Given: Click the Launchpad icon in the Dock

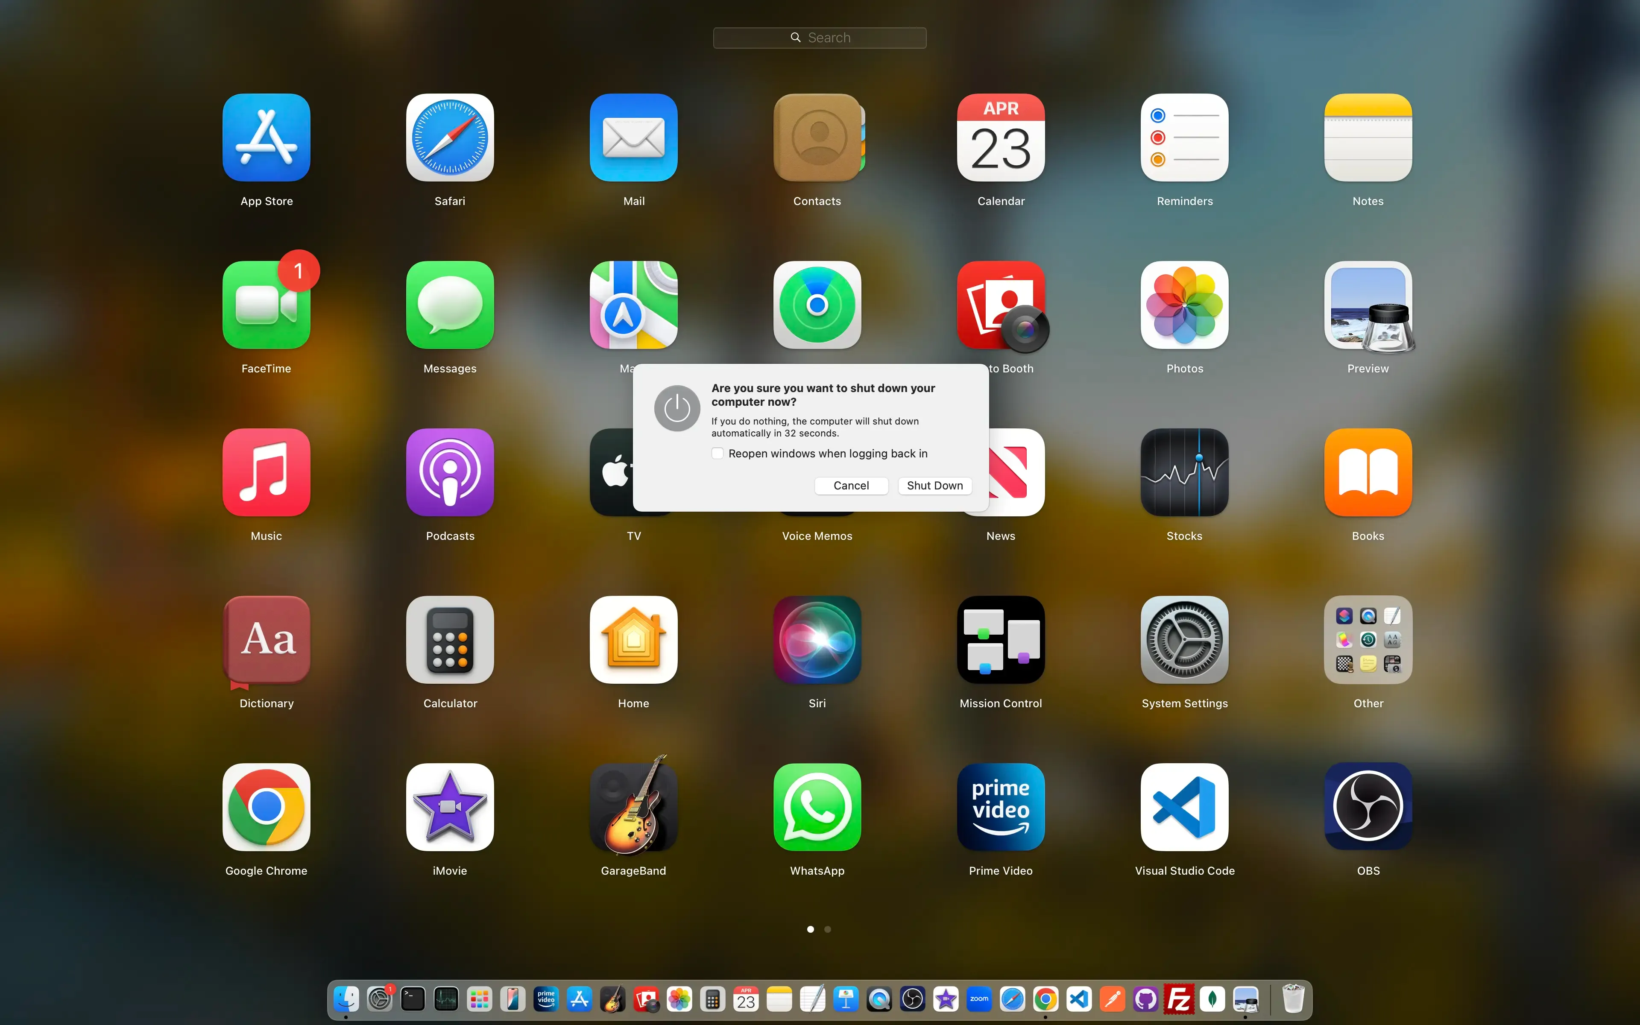Looking at the screenshot, I should 479,999.
